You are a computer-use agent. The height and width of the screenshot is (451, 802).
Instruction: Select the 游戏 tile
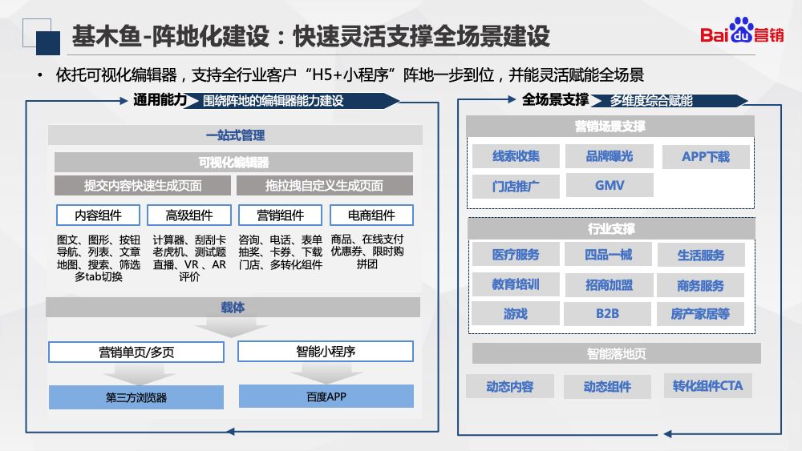[x=515, y=313]
